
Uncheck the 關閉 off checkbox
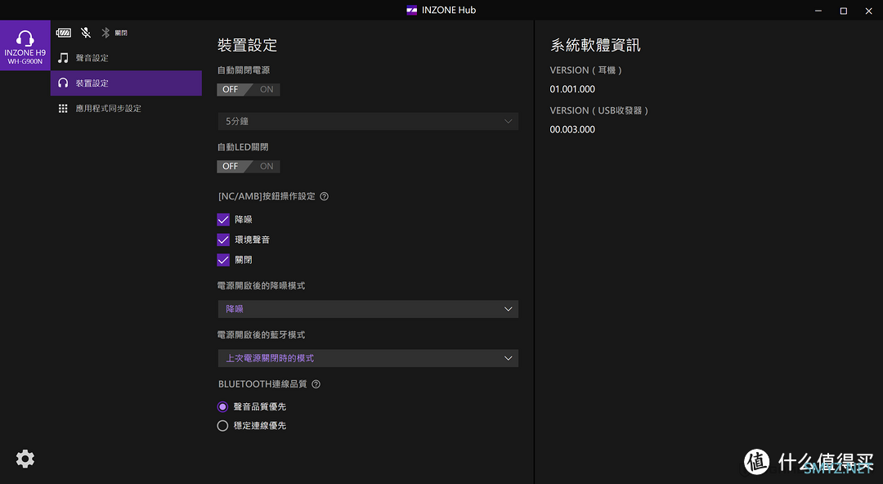[223, 260]
